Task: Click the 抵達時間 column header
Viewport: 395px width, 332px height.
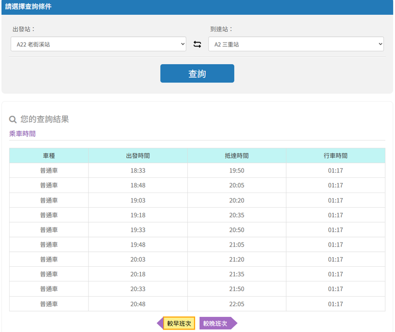Action: [x=236, y=156]
